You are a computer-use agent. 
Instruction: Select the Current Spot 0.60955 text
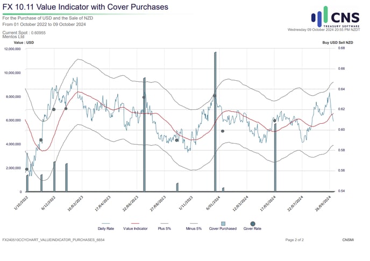24,33
